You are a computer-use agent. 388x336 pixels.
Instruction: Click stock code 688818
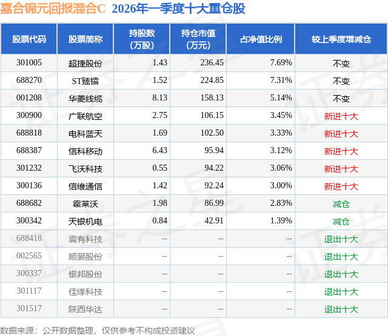29,133
